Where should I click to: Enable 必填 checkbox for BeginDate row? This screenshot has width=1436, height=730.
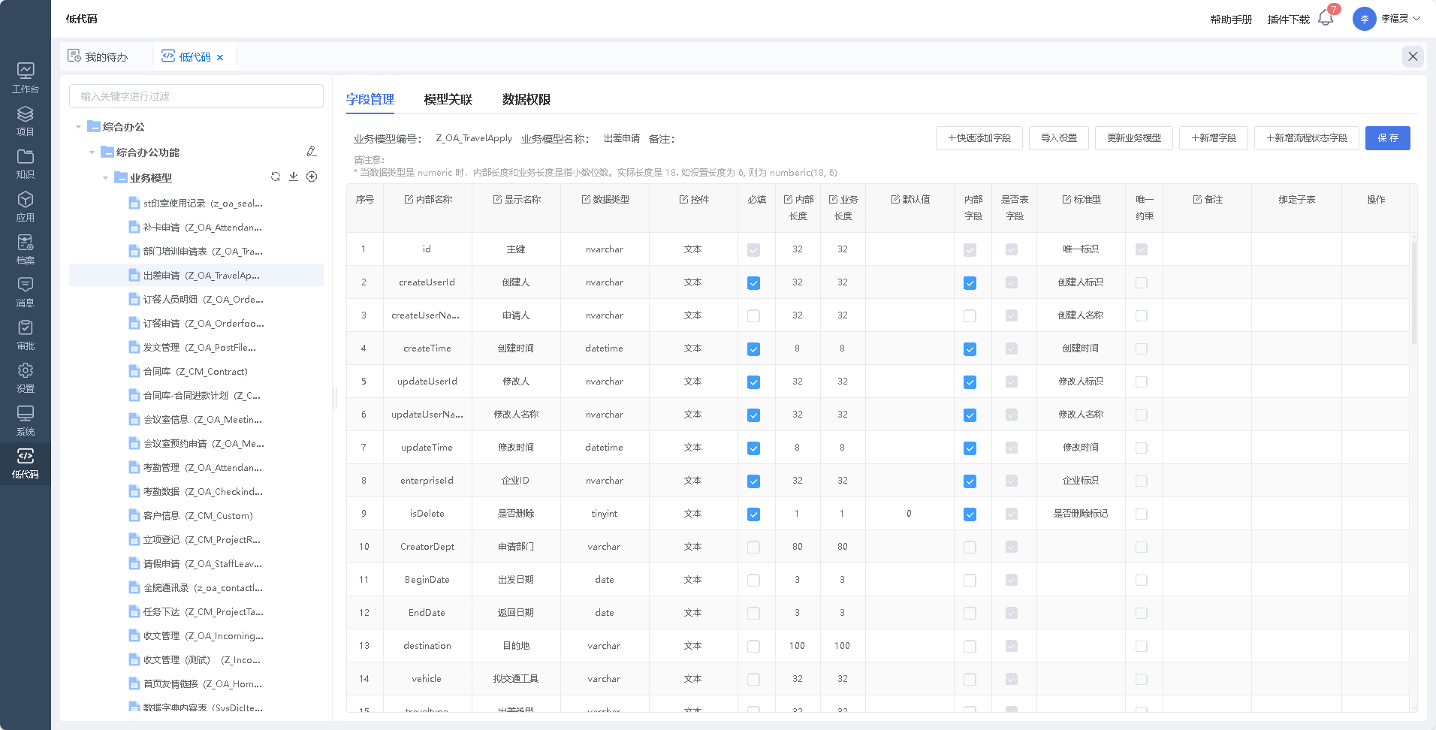tap(753, 581)
